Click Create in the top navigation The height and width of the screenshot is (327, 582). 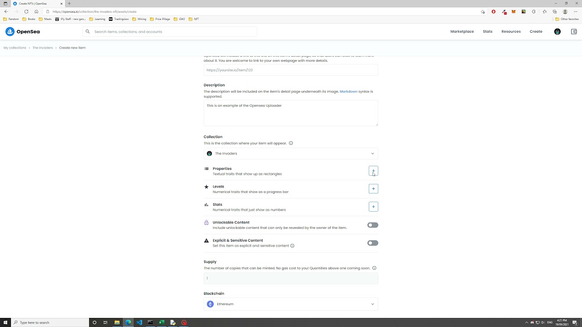point(536,31)
